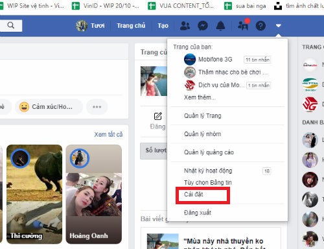Open Dịch vụ của Mo... page

pyautogui.click(x=222, y=85)
